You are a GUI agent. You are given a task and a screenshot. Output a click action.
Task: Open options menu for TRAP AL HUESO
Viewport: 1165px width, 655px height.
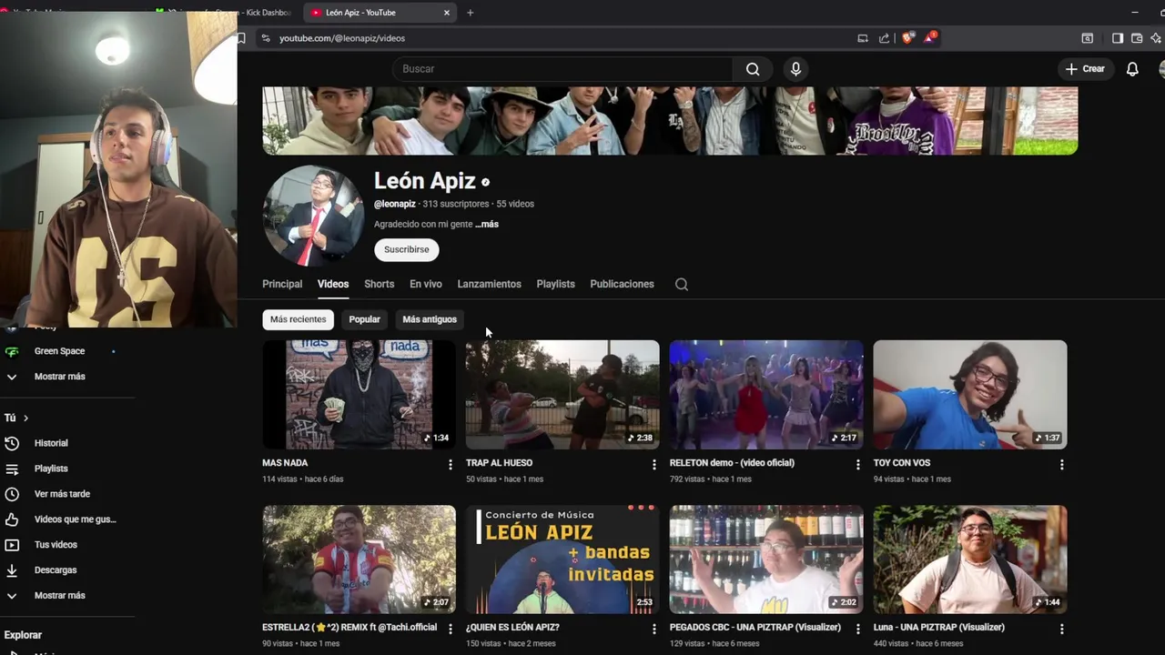pos(653,464)
